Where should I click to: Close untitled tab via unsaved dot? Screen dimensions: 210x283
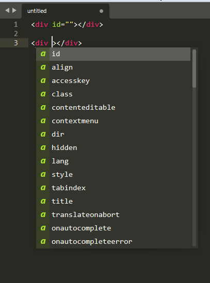click(x=101, y=11)
